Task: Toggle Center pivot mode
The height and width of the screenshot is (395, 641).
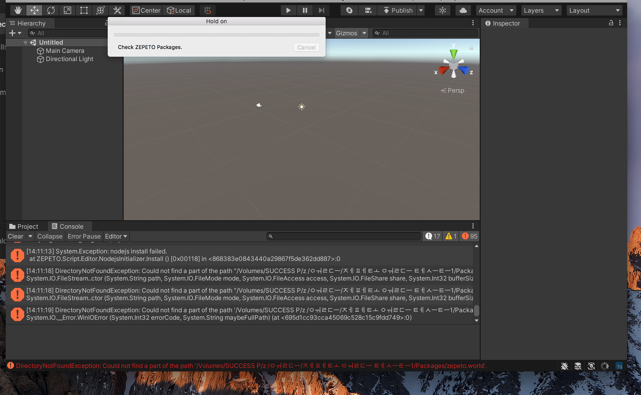Action: click(146, 11)
